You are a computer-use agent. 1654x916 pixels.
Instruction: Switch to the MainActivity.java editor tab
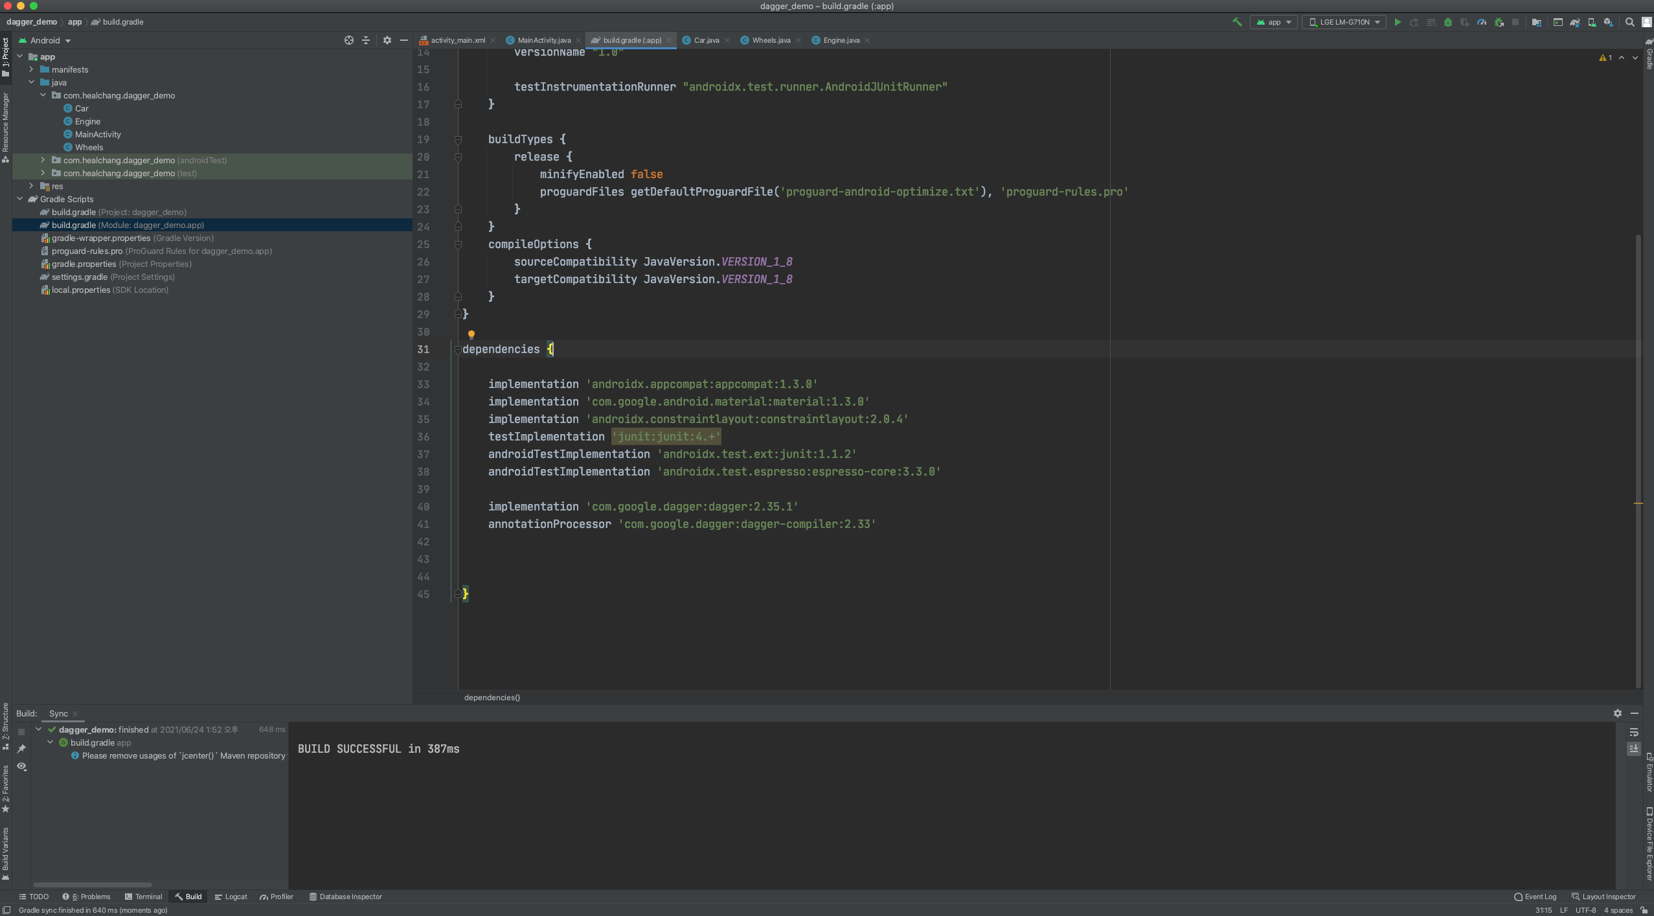tap(543, 40)
